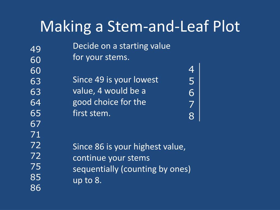Click the text 'Decide on a starting value'
Screen dimensions: 280x210
click(122, 46)
